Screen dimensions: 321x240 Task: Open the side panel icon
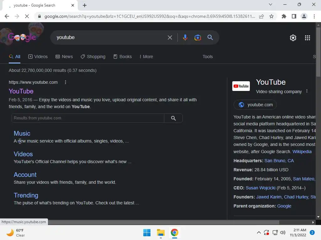click(294, 16)
